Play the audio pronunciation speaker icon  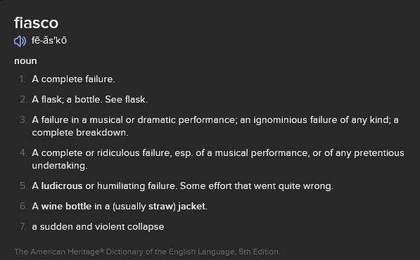pyautogui.click(x=20, y=41)
